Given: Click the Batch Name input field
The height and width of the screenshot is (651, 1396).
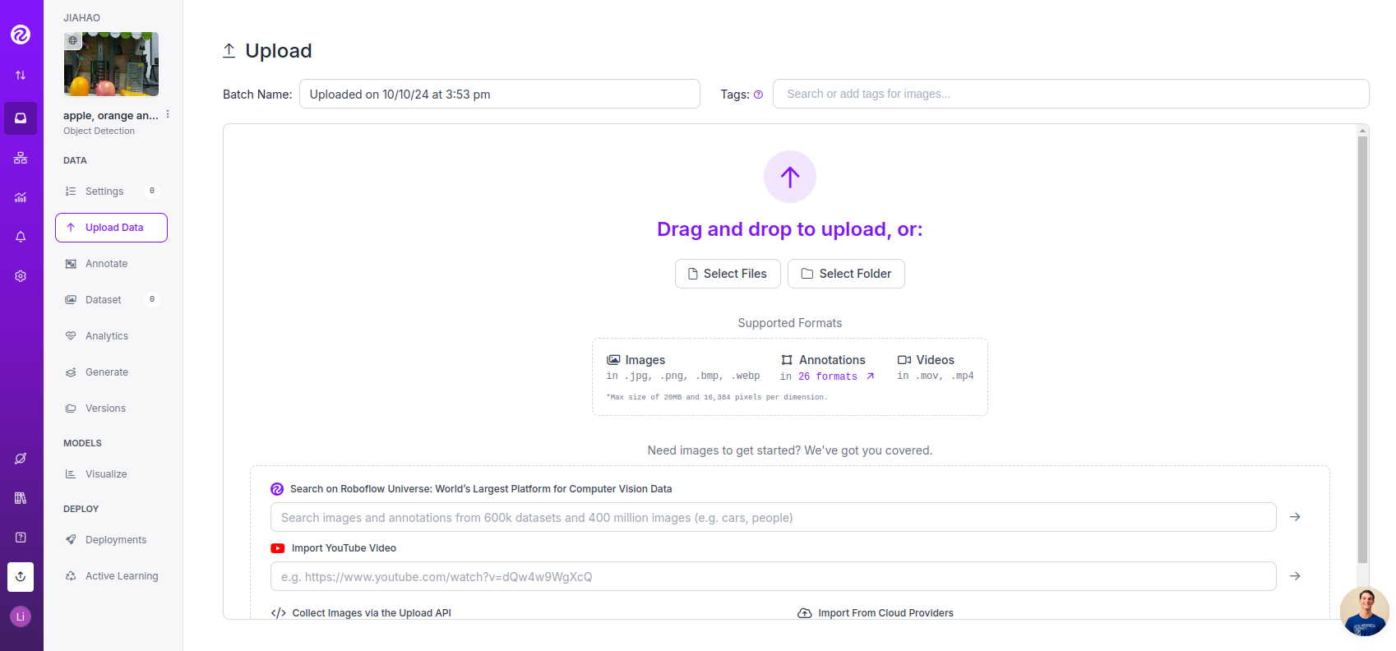Looking at the screenshot, I should click(500, 94).
